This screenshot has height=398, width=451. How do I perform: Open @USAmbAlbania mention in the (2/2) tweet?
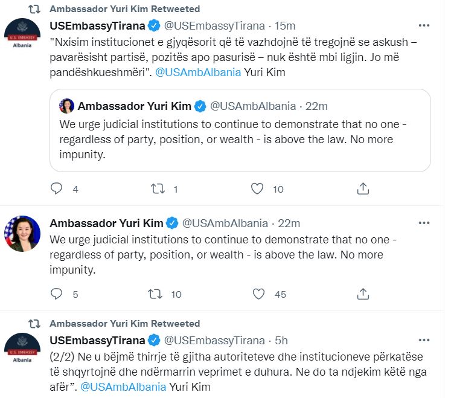[123, 387]
